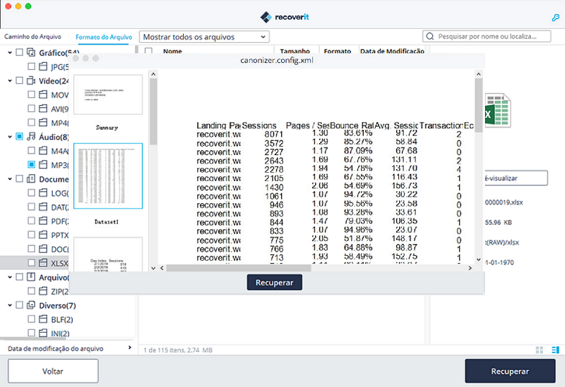The height and width of the screenshot is (387, 565).
Task: Collapse the Documento tree node
Action: [x=10, y=179]
